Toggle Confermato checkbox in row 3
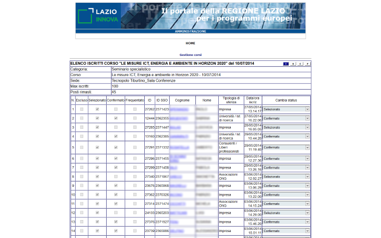The height and width of the screenshot is (238, 381). click(115, 127)
